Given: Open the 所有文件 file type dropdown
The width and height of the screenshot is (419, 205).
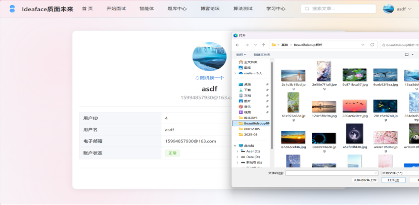Looking at the screenshot, I should [x=398, y=173].
